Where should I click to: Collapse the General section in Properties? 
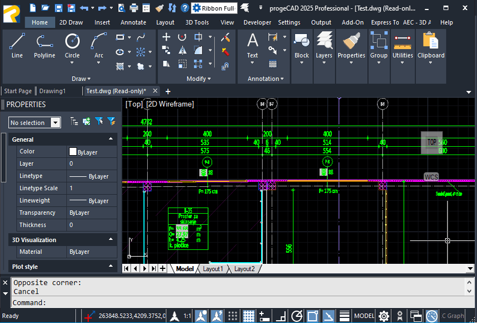click(110, 139)
